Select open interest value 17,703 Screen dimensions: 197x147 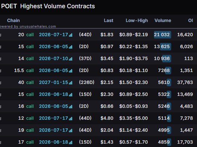[x=185, y=142]
